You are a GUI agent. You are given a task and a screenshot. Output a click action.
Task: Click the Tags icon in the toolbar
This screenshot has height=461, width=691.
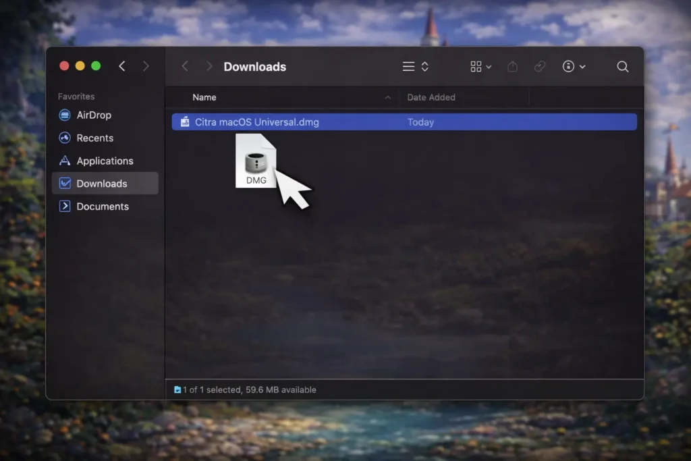pos(539,66)
